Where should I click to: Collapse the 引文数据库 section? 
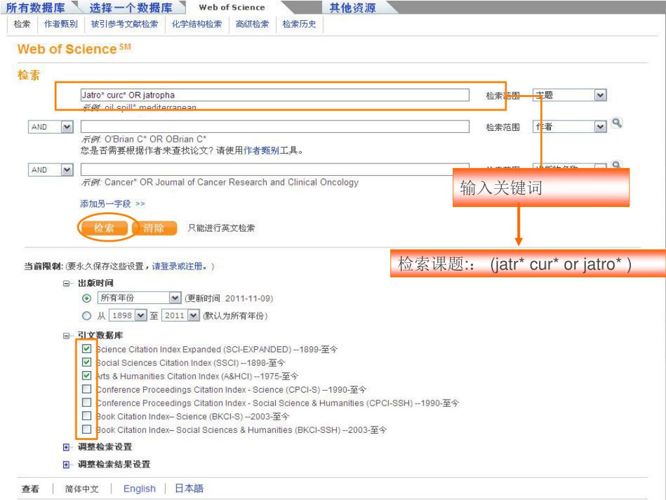66,335
